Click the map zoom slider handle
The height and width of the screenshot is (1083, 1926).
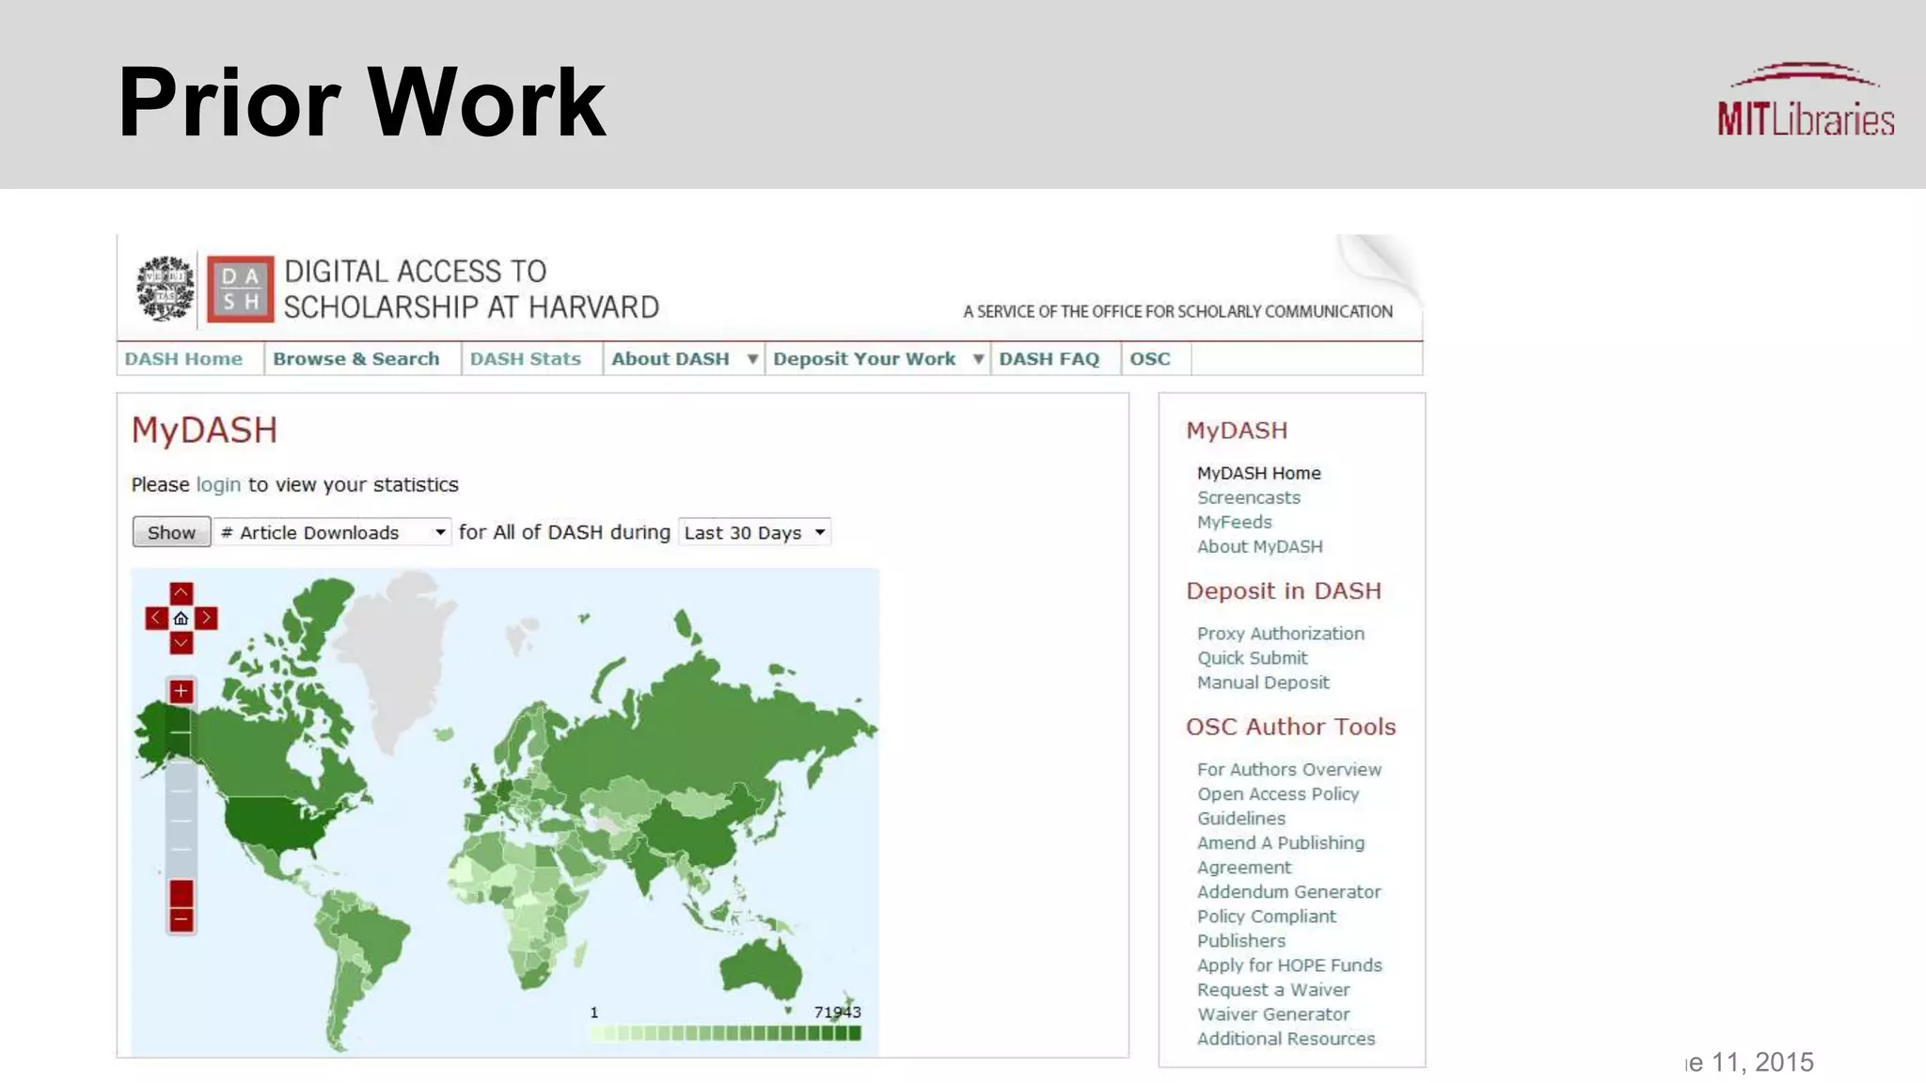(x=181, y=893)
